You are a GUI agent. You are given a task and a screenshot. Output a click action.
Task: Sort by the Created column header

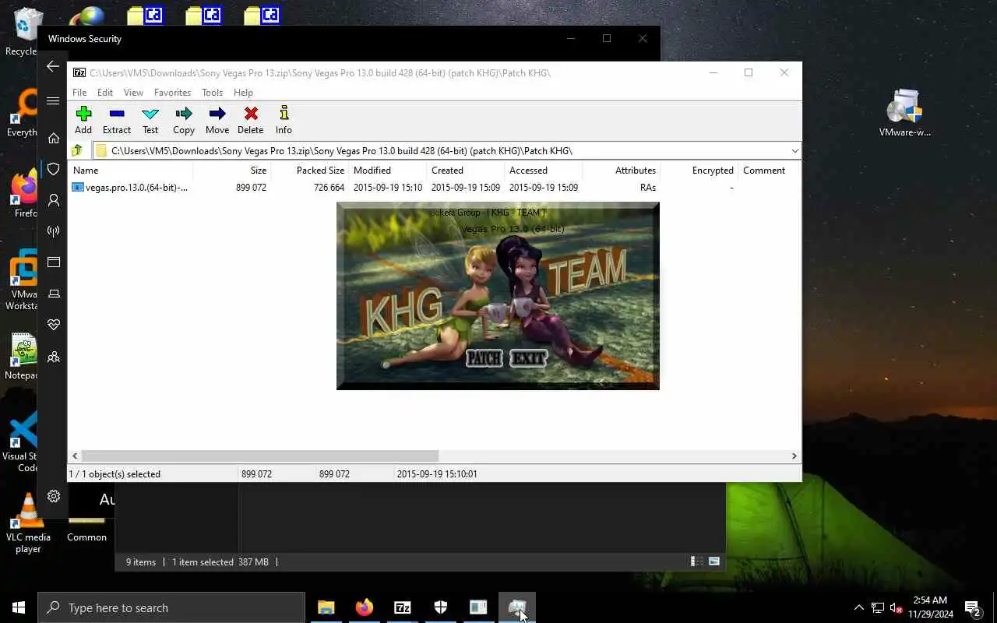[x=465, y=171]
